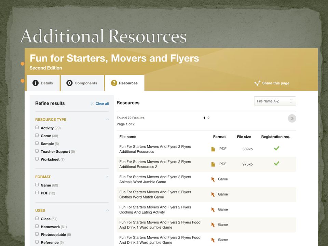Click green checkmark in the 975kb row
The height and width of the screenshot is (246, 328).
coord(276,163)
